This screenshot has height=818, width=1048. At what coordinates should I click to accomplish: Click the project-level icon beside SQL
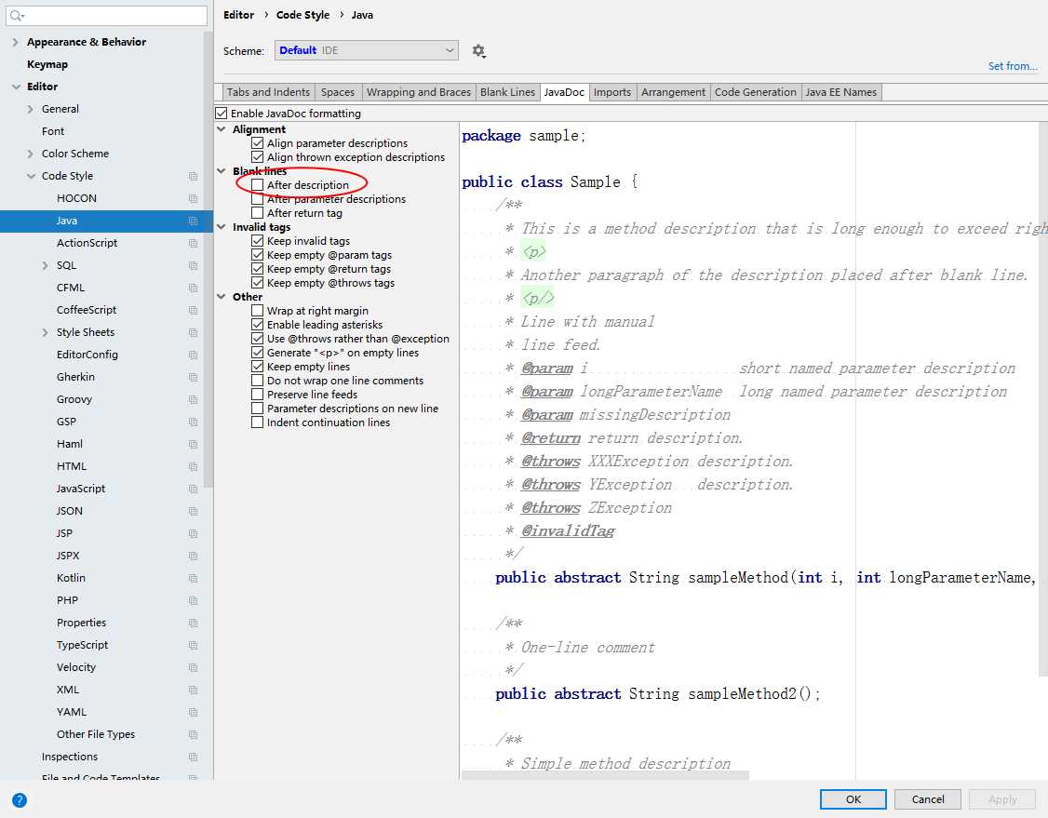pos(194,266)
